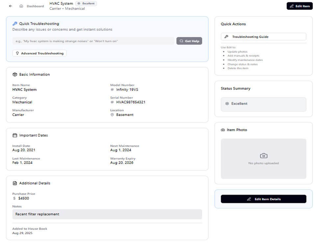Click the Modify maintenance dates bullet text
The height and width of the screenshot is (247, 329).
tap(245, 60)
